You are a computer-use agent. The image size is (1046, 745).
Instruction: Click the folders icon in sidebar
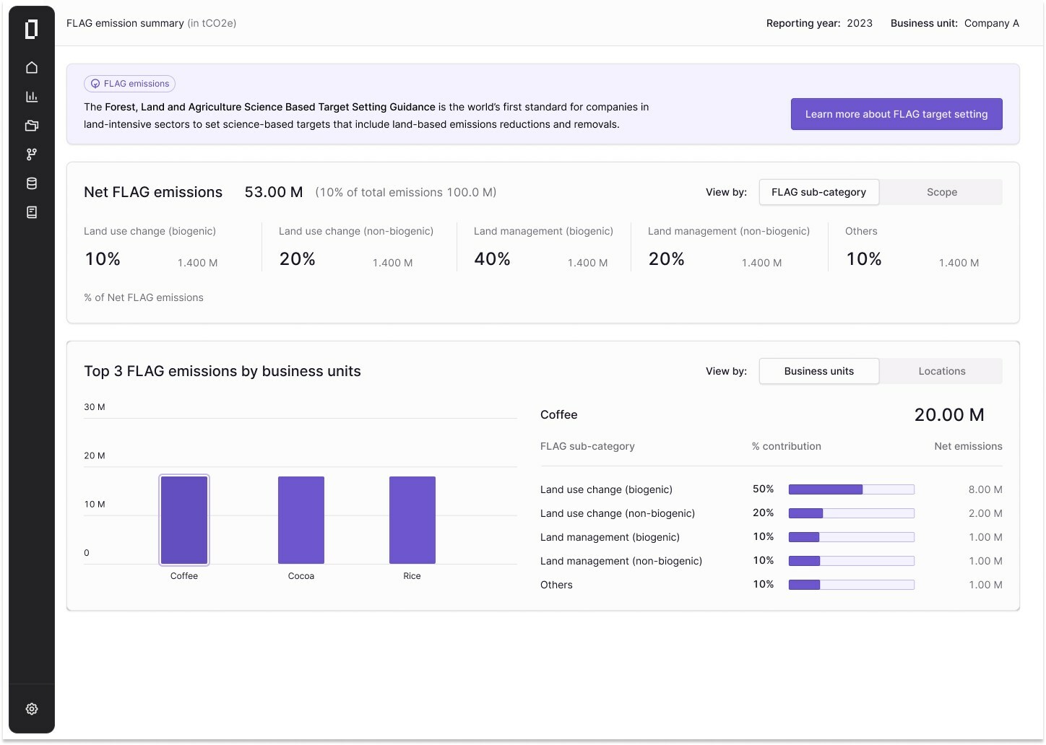coord(32,126)
